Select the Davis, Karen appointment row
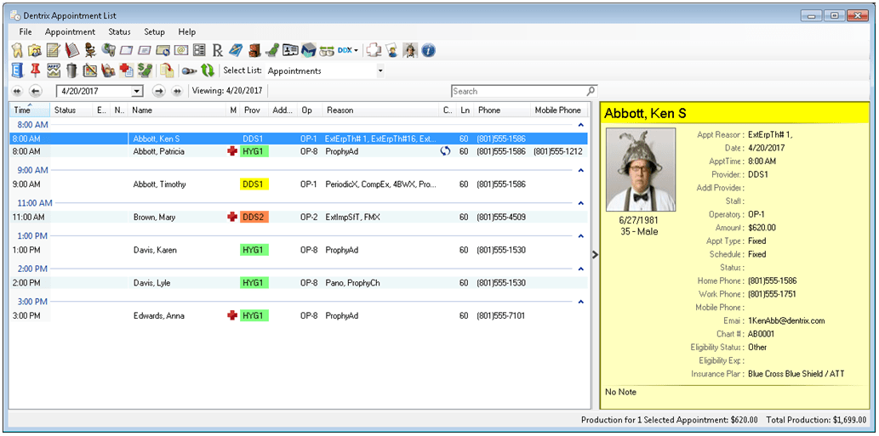The image size is (879, 436). [x=298, y=250]
